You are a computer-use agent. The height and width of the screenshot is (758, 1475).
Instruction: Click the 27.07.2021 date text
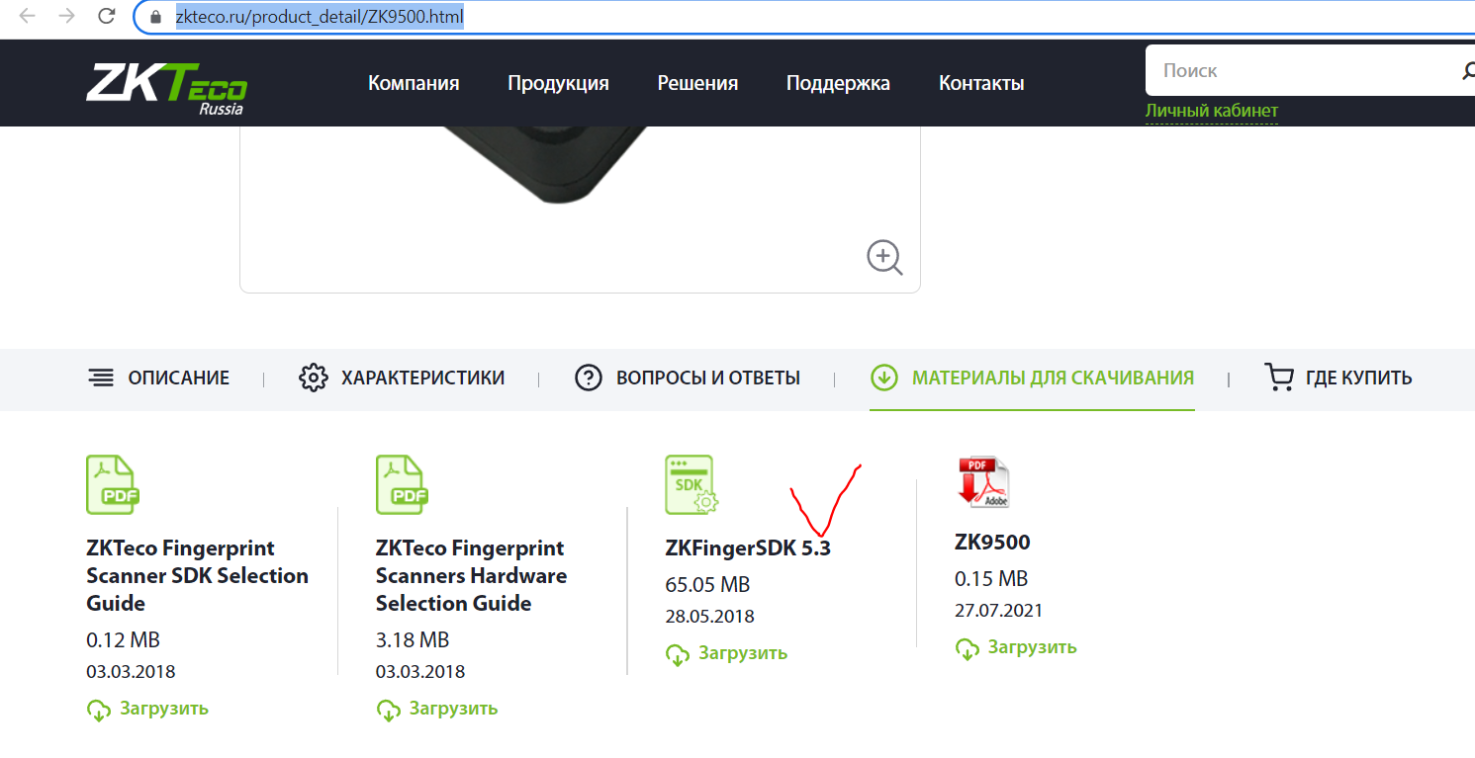pos(999,611)
